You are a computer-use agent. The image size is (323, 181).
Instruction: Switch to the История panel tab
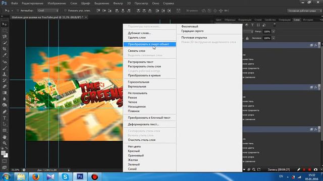click(308, 20)
